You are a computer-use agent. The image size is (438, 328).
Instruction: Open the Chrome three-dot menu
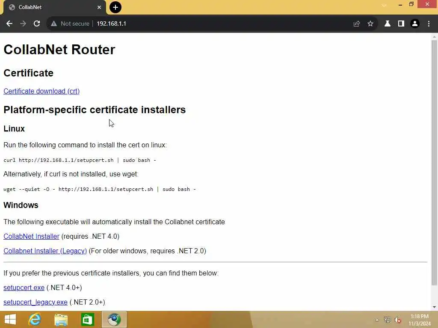coord(429,24)
